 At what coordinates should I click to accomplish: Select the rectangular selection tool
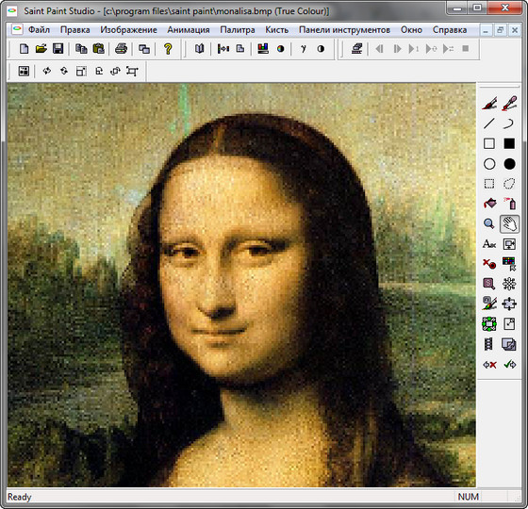pyautogui.click(x=489, y=184)
